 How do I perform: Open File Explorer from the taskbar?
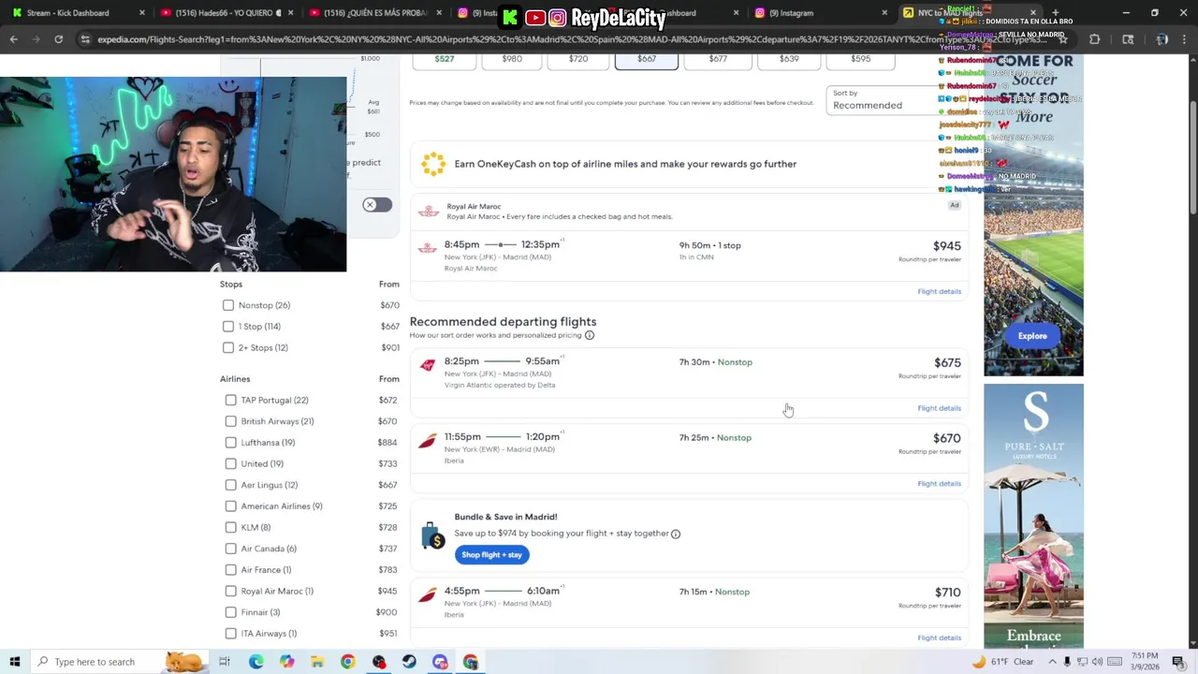[x=317, y=662]
